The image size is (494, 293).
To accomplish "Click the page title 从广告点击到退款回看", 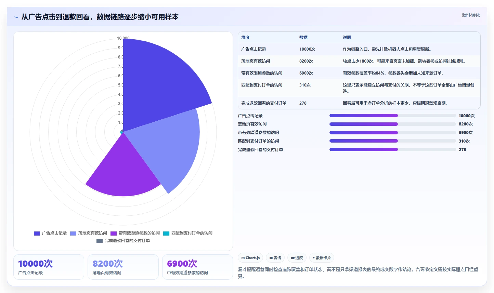I will point(100,17).
